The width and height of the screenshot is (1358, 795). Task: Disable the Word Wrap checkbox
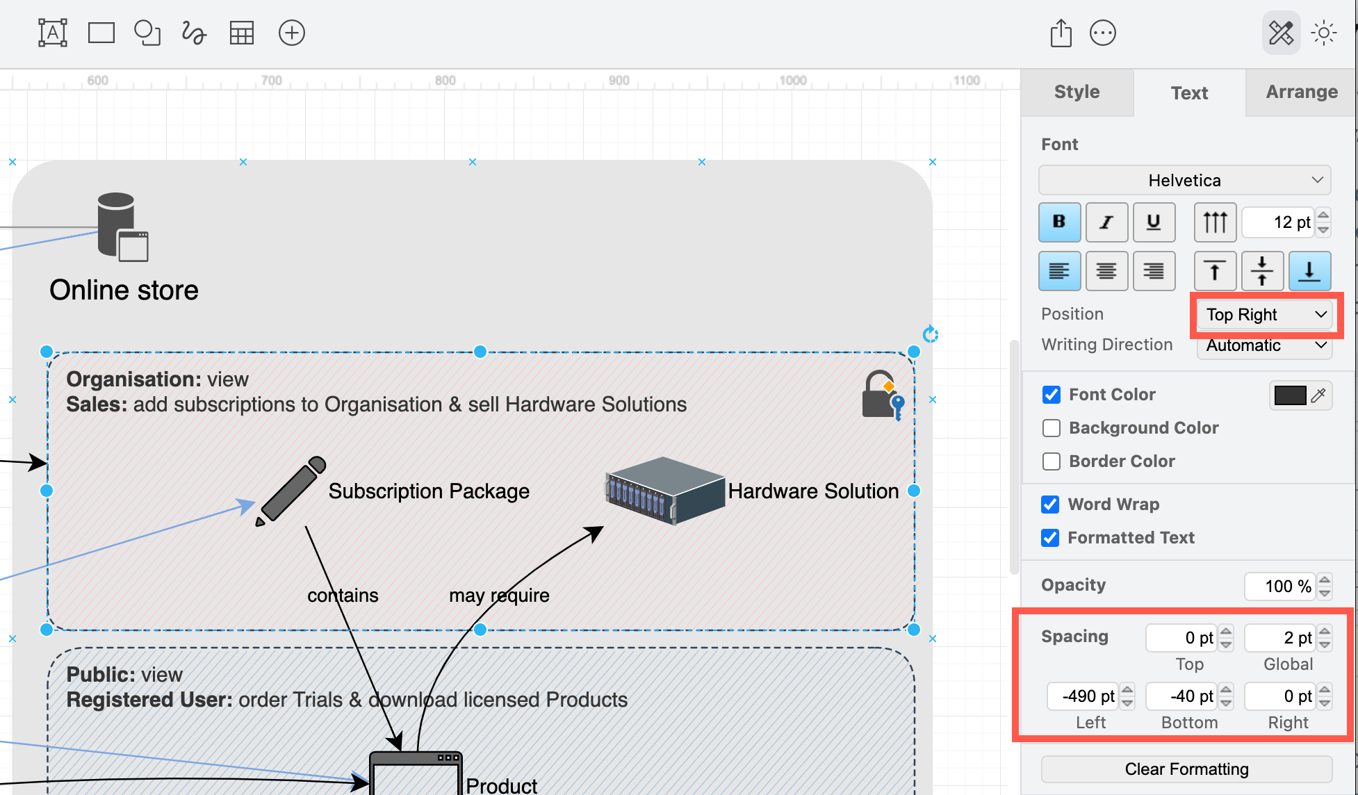1050,505
